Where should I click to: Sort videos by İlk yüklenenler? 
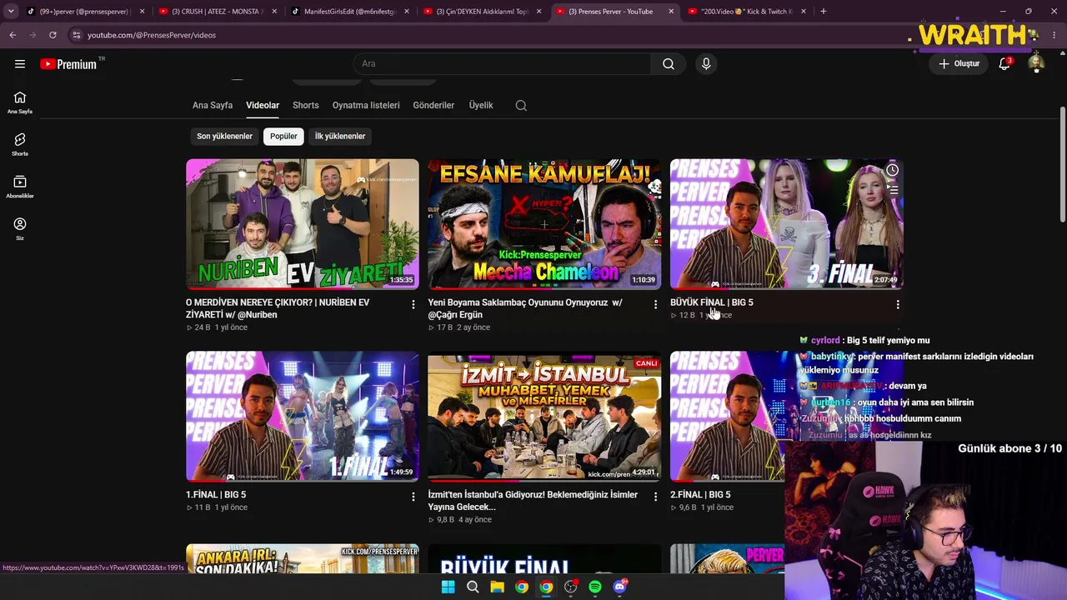[x=340, y=136]
